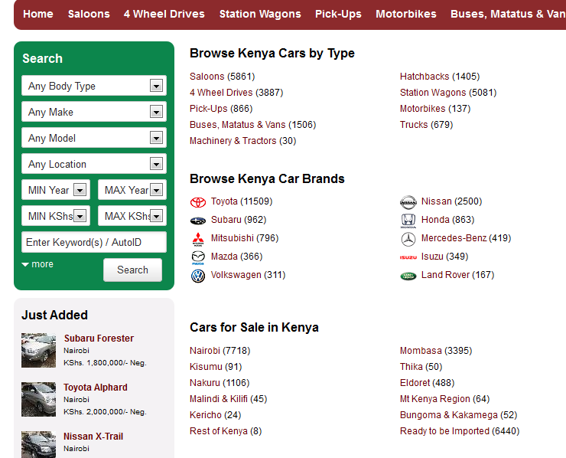This screenshot has width=566, height=458.
Task: Click the Enter Keyword(s) / AutoID field
Action: 94,242
